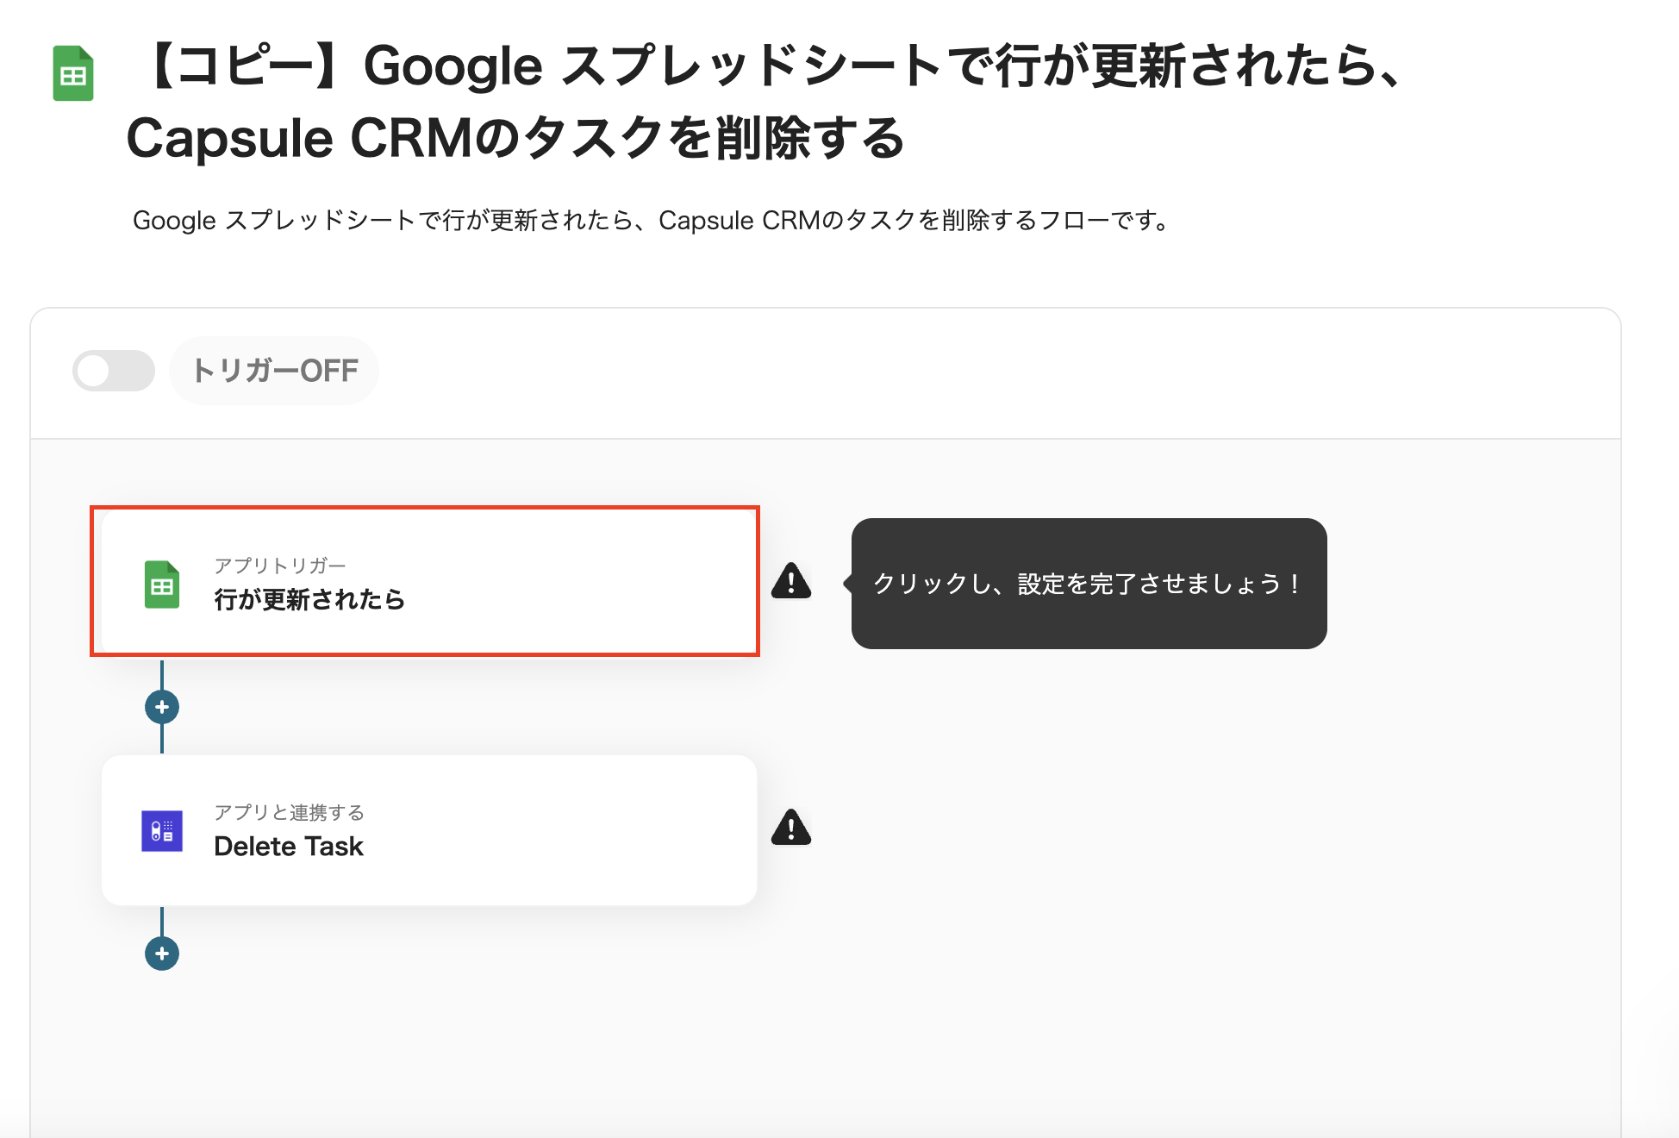Click the Google Sheets icon beside the flow title
Viewport: 1679px width, 1138px height.
coord(73,73)
